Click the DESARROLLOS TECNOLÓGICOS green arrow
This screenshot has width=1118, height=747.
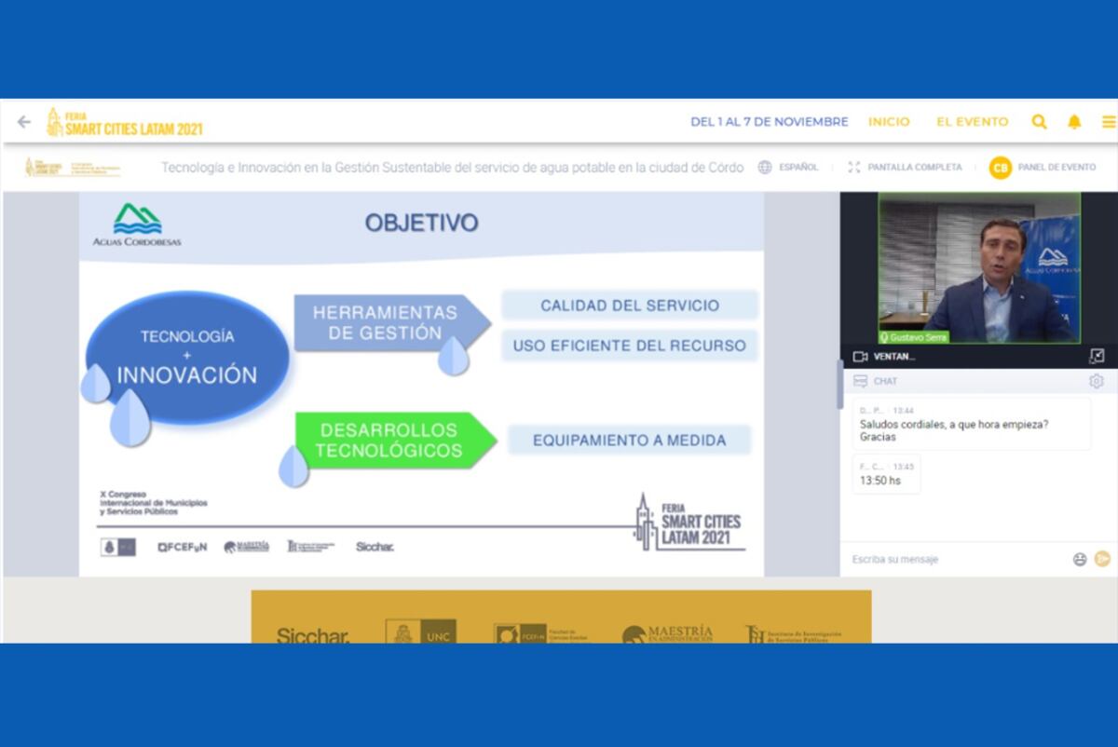click(396, 441)
